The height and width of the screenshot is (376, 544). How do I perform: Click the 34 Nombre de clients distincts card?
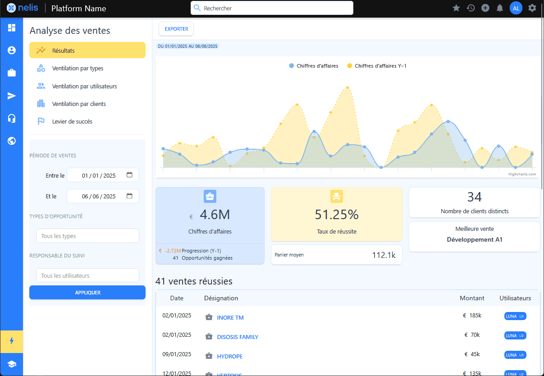point(475,202)
